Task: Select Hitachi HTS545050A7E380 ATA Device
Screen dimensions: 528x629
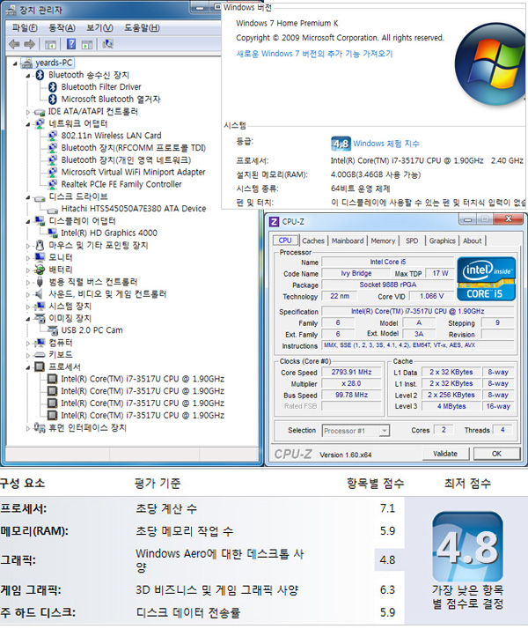Action: [134, 209]
